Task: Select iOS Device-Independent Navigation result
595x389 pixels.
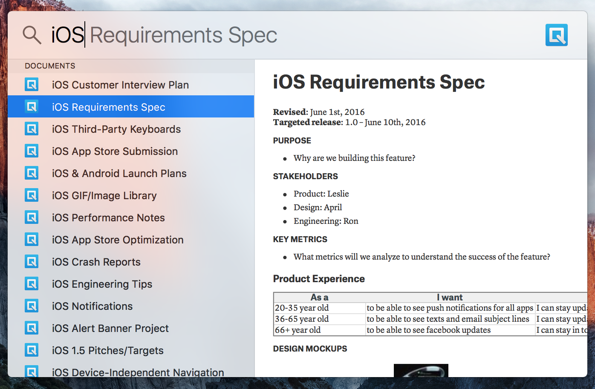Action: pos(138,372)
